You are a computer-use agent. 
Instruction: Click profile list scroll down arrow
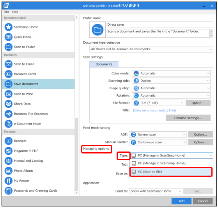76,193
